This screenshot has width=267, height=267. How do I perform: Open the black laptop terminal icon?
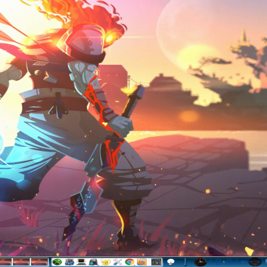[x=81, y=262]
